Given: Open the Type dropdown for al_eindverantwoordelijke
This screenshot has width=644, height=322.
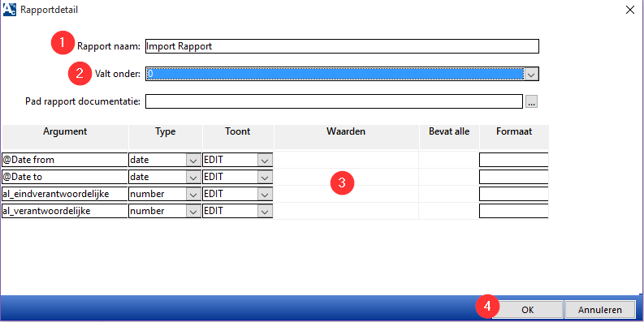Looking at the screenshot, I should [193, 194].
